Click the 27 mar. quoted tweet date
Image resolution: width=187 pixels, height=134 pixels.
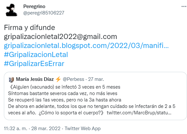tap(96, 79)
